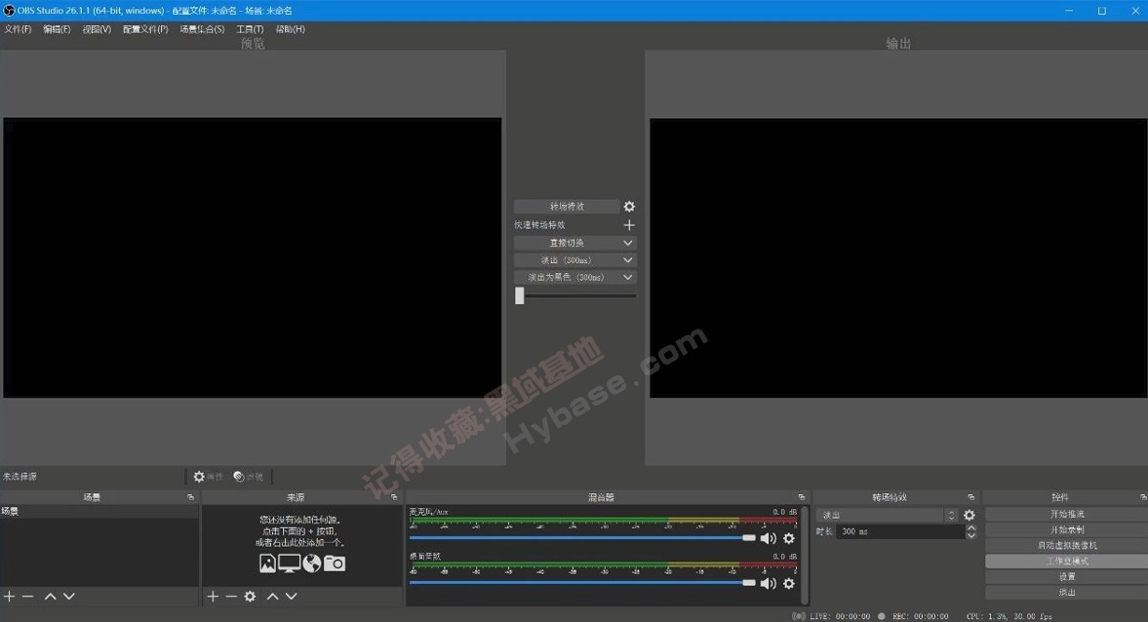This screenshot has width=1148, height=622.
Task: Click the Add (+) icon in the Sources panel
Action: (212, 596)
